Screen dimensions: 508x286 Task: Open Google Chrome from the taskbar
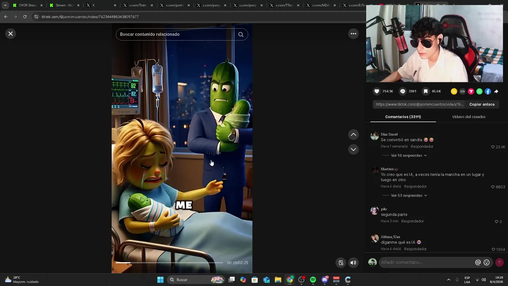coord(290,280)
